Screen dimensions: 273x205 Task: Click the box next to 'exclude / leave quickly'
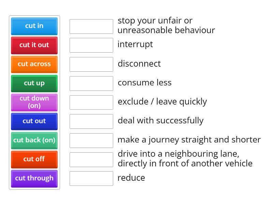point(91,101)
